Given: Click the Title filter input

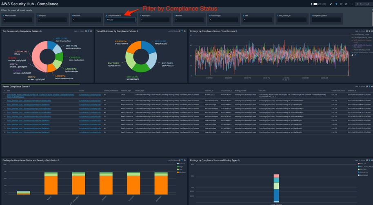Looking at the screenshot, I should coord(258,20).
